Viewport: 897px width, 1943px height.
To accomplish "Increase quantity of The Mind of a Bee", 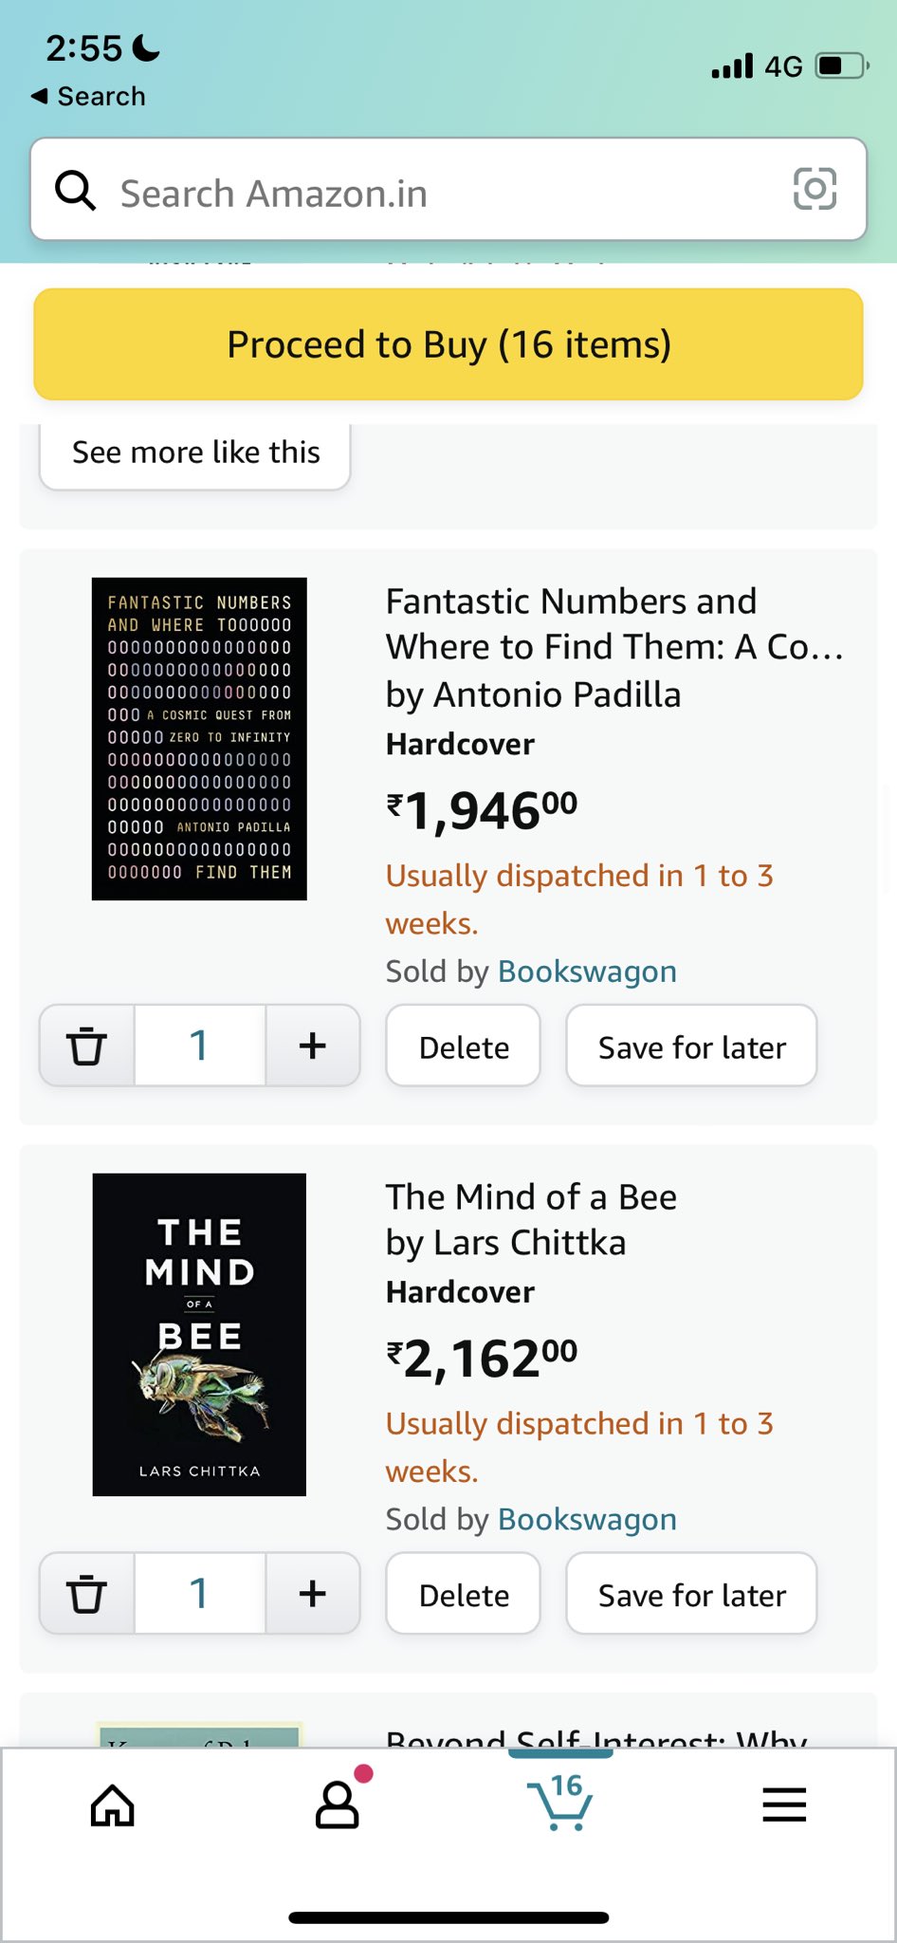I will click(312, 1594).
